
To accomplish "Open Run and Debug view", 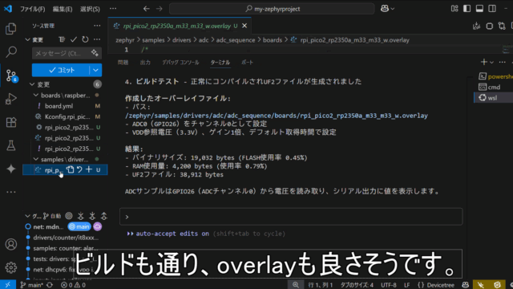I will click(10, 99).
